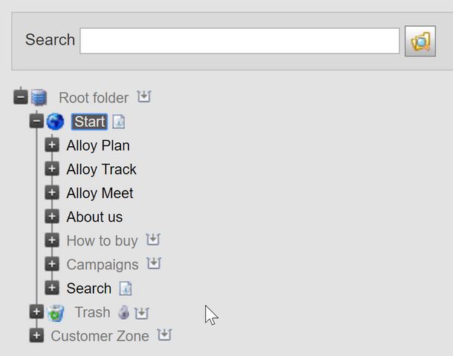Click the database icon beside Root folder

pyautogui.click(x=39, y=98)
